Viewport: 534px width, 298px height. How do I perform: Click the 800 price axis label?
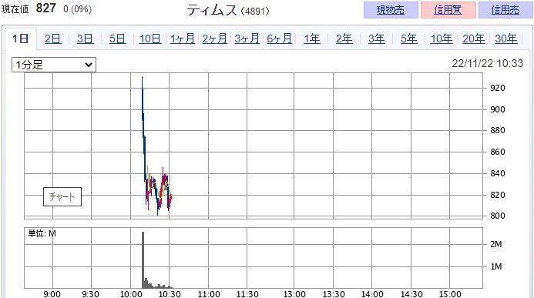[497, 216]
